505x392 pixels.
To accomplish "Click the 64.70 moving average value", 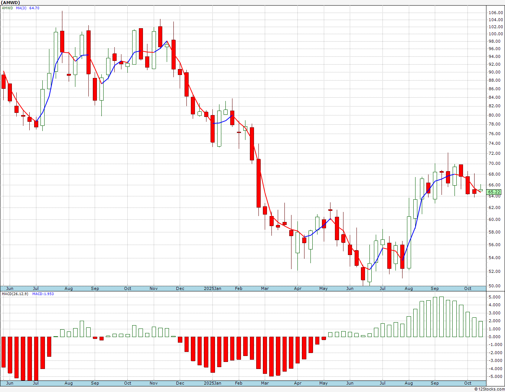I will [34, 8].
